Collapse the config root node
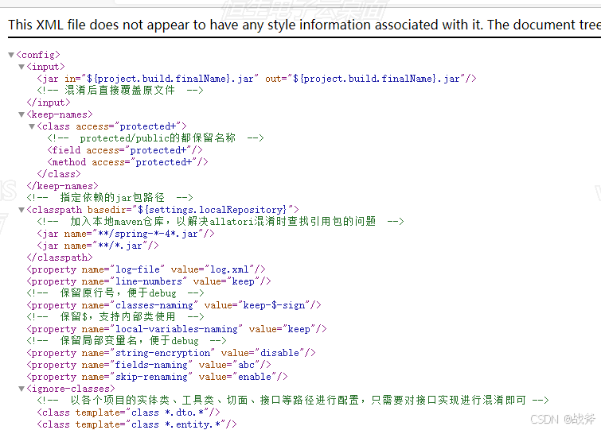601x430 pixels. pyautogui.click(x=11, y=55)
